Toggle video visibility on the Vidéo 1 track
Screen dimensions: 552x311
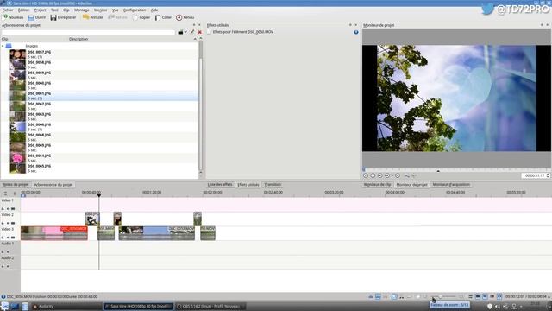[x=13, y=209]
